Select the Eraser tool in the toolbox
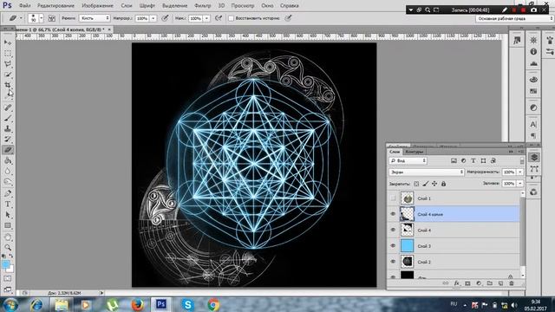Image resolution: width=555 pixels, height=312 pixels. coord(8,150)
